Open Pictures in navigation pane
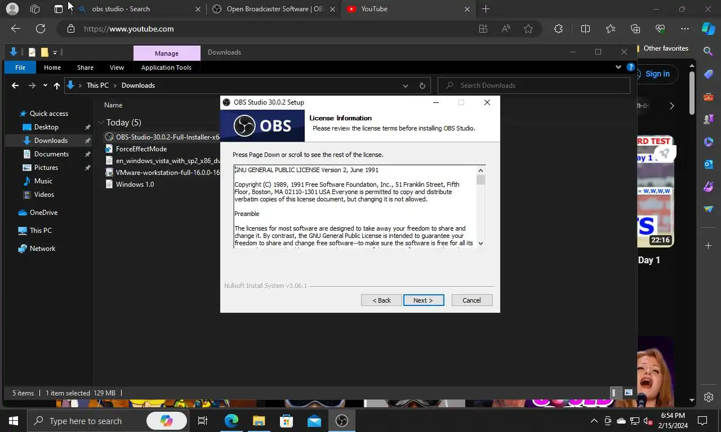The height and width of the screenshot is (432, 721). [x=46, y=168]
